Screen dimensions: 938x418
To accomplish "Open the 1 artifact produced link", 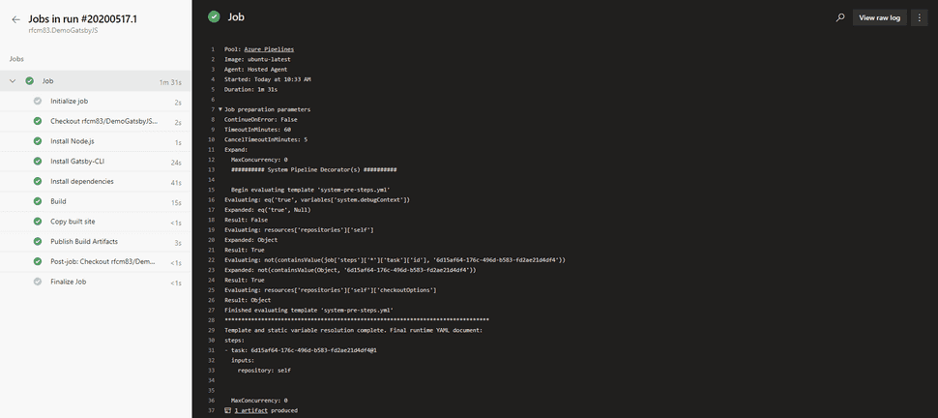I will (x=266, y=410).
